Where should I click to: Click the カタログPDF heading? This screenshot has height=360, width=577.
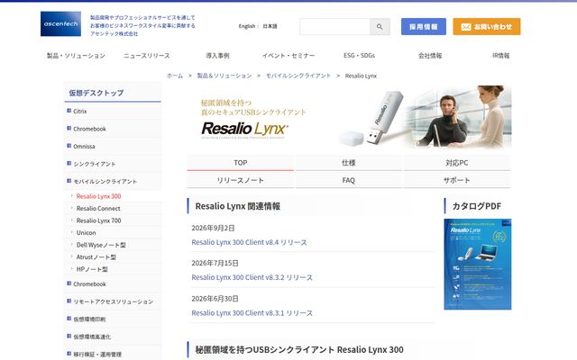477,206
